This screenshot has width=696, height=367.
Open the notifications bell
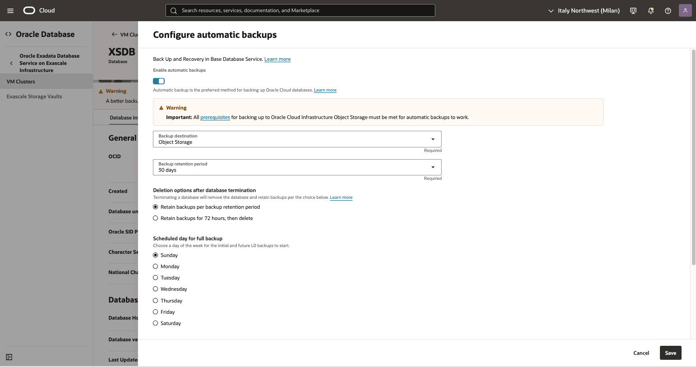[650, 10]
